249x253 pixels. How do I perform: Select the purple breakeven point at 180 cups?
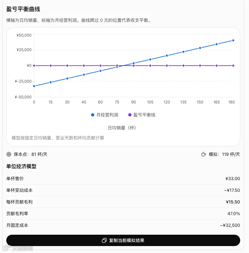click(x=233, y=66)
